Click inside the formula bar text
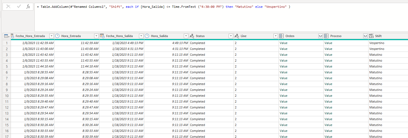This screenshot has width=408, height=138. (163, 7)
